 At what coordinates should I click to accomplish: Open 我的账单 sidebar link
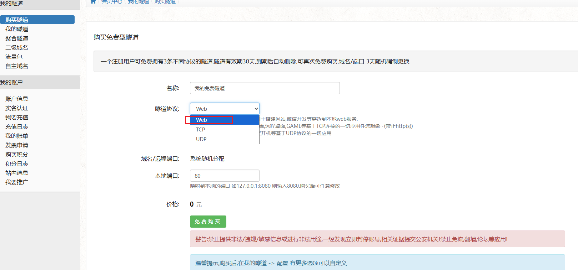click(17, 136)
